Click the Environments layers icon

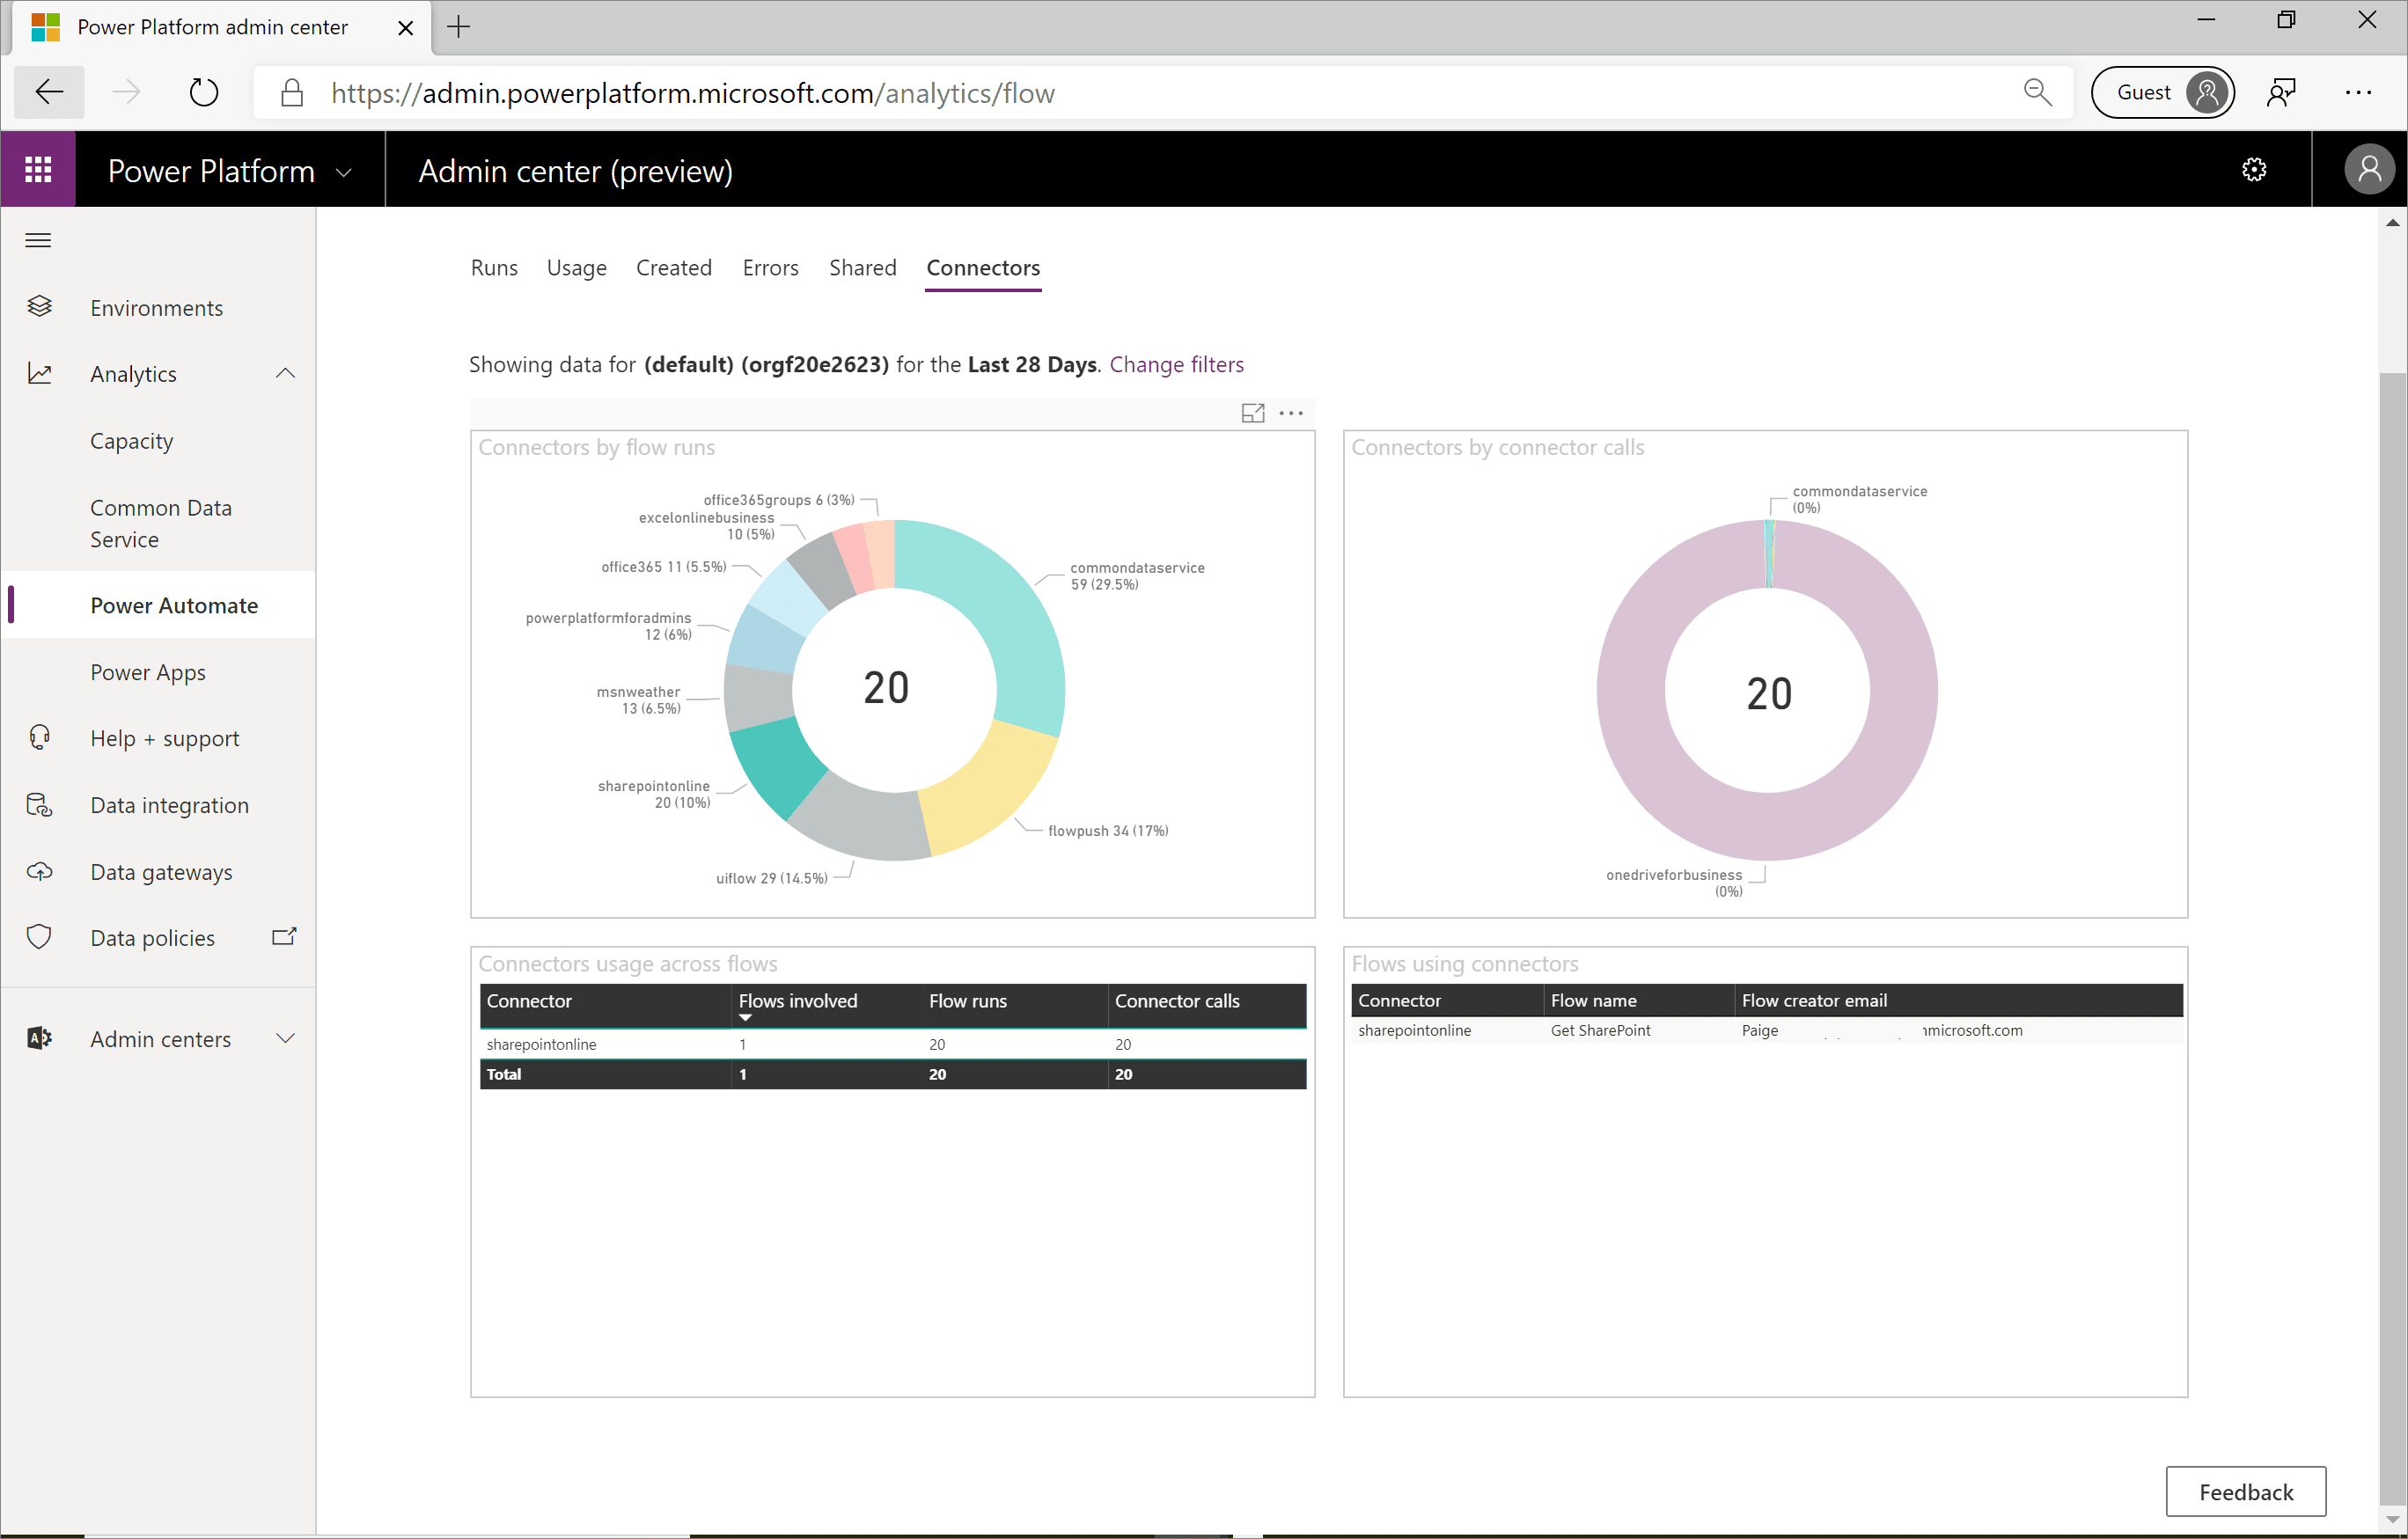pos(39,307)
